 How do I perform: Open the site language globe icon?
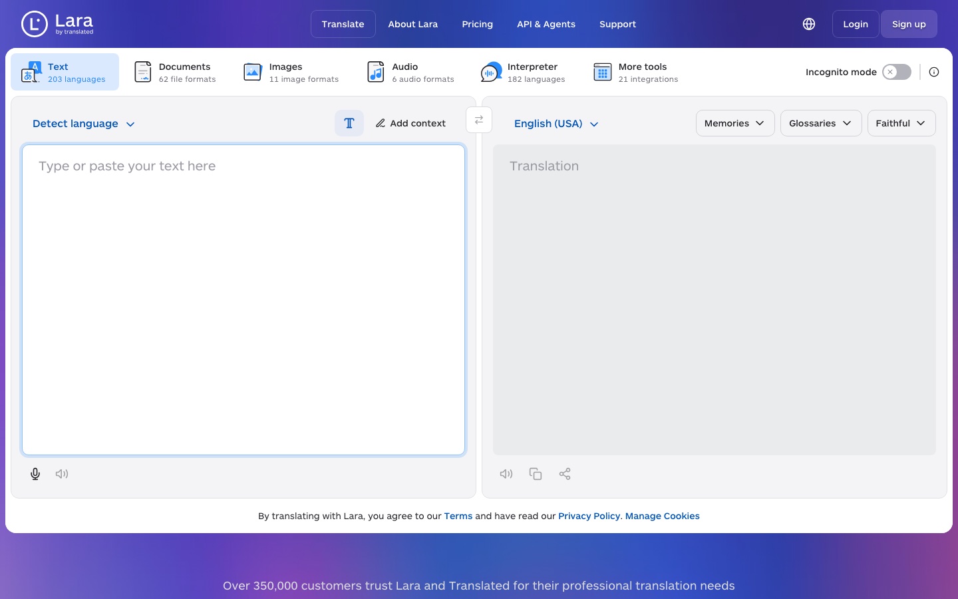[809, 24]
